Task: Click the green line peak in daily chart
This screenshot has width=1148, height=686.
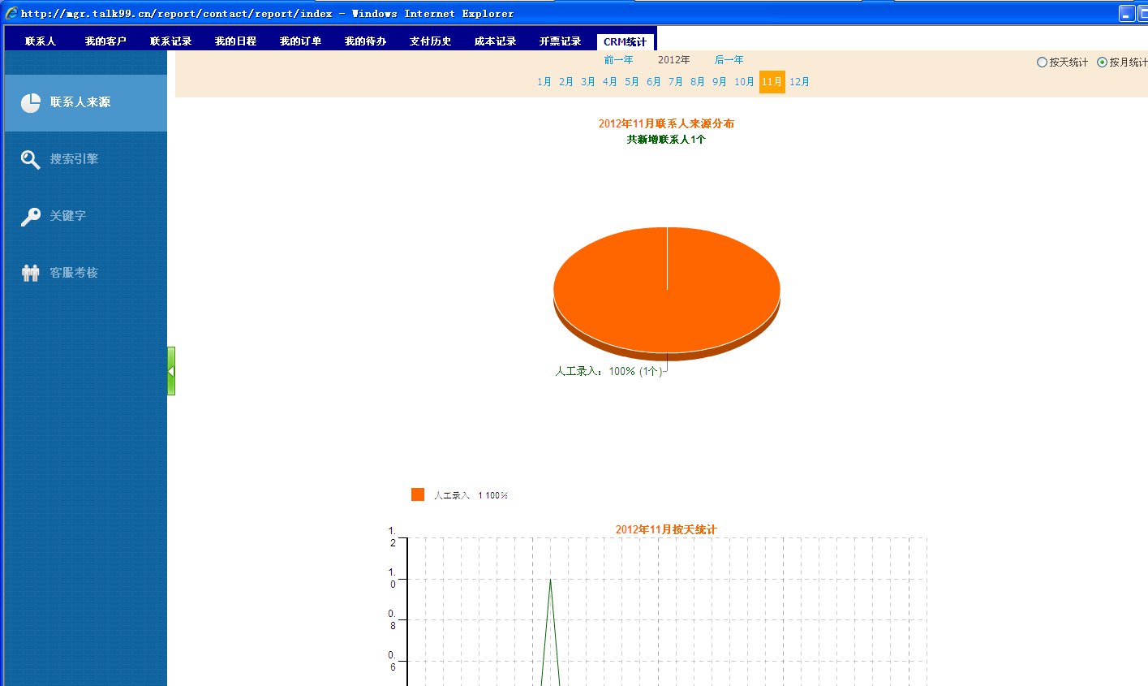Action: click(550, 580)
